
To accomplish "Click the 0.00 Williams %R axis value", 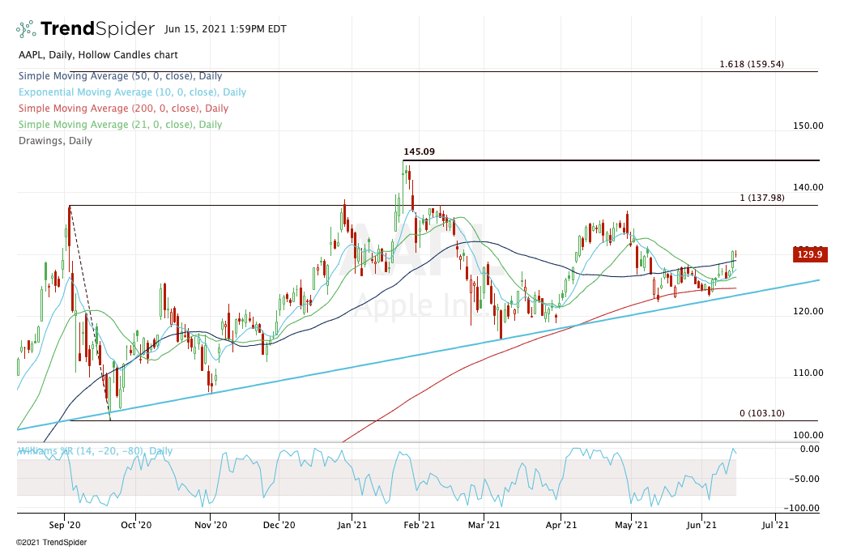I will (809, 449).
